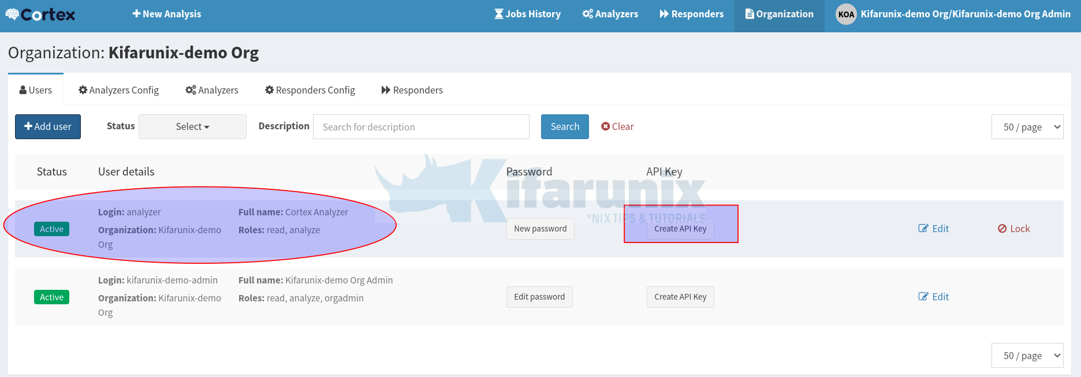Screen dimensions: 1081x377
Task: Open the bottom 50 / page dropdown
Action: click(x=1027, y=356)
